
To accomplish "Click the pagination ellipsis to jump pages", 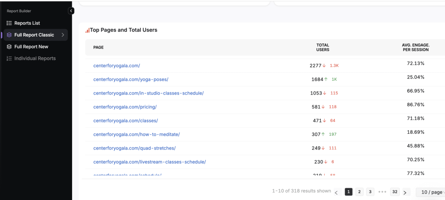I will (382, 192).
